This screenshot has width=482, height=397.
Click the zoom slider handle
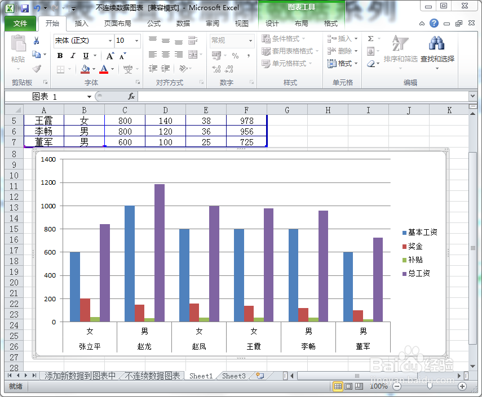point(430,386)
